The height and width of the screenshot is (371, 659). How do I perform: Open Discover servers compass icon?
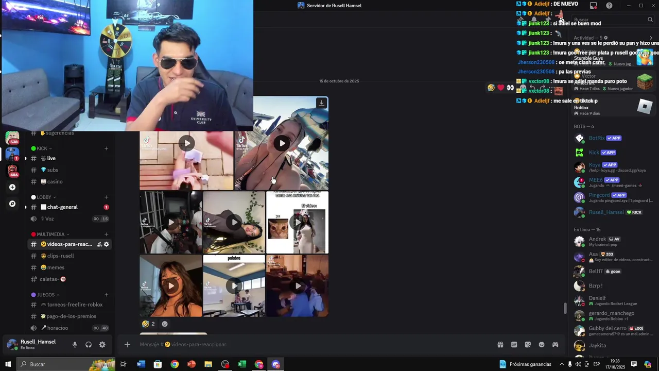click(12, 204)
